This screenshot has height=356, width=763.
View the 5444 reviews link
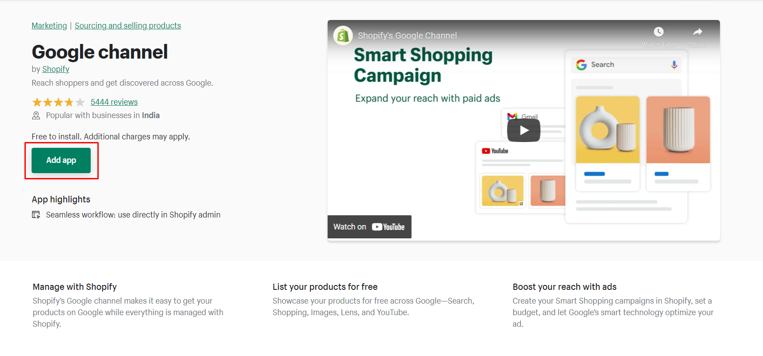[114, 102]
